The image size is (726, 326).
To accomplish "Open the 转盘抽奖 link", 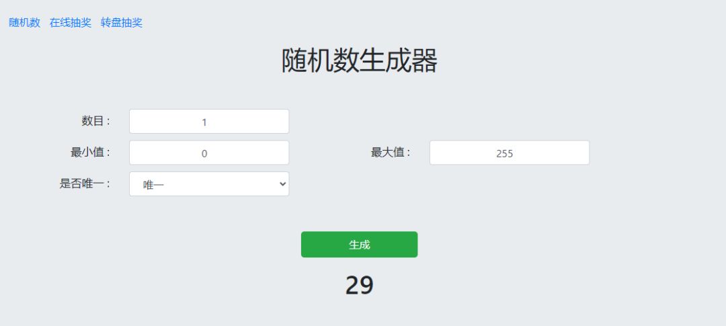I will [x=122, y=23].
